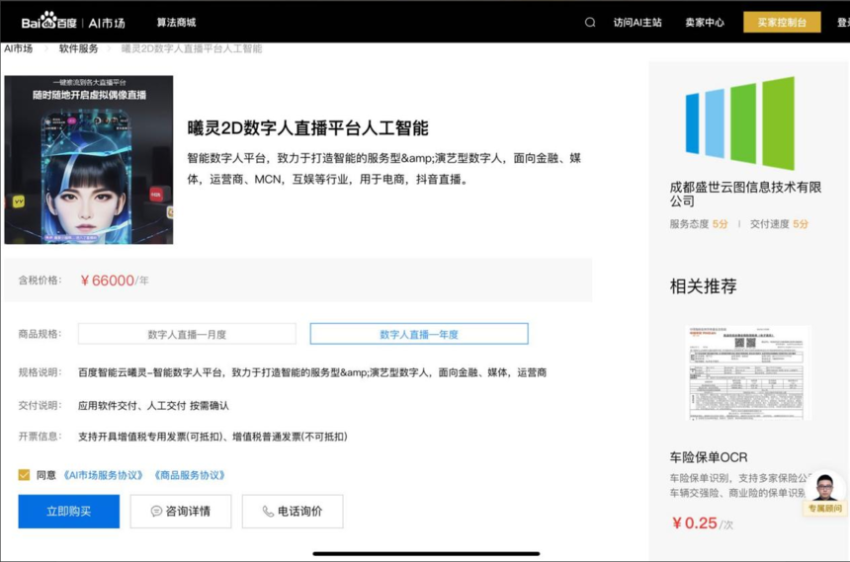Open the Baidu AI市场 logo home
This screenshot has height=562, width=850.
[73, 22]
